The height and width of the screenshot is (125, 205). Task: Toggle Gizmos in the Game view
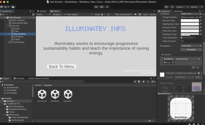(153, 14)
